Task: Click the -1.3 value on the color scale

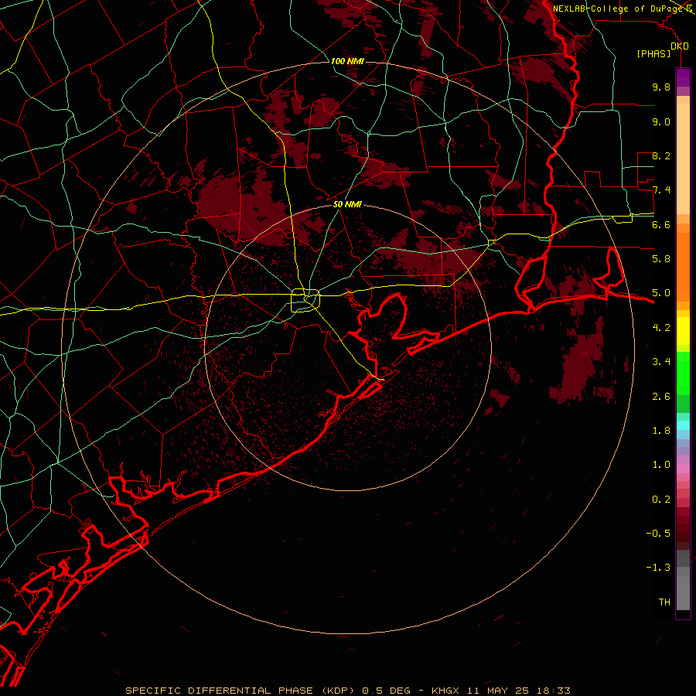Action: tap(658, 568)
